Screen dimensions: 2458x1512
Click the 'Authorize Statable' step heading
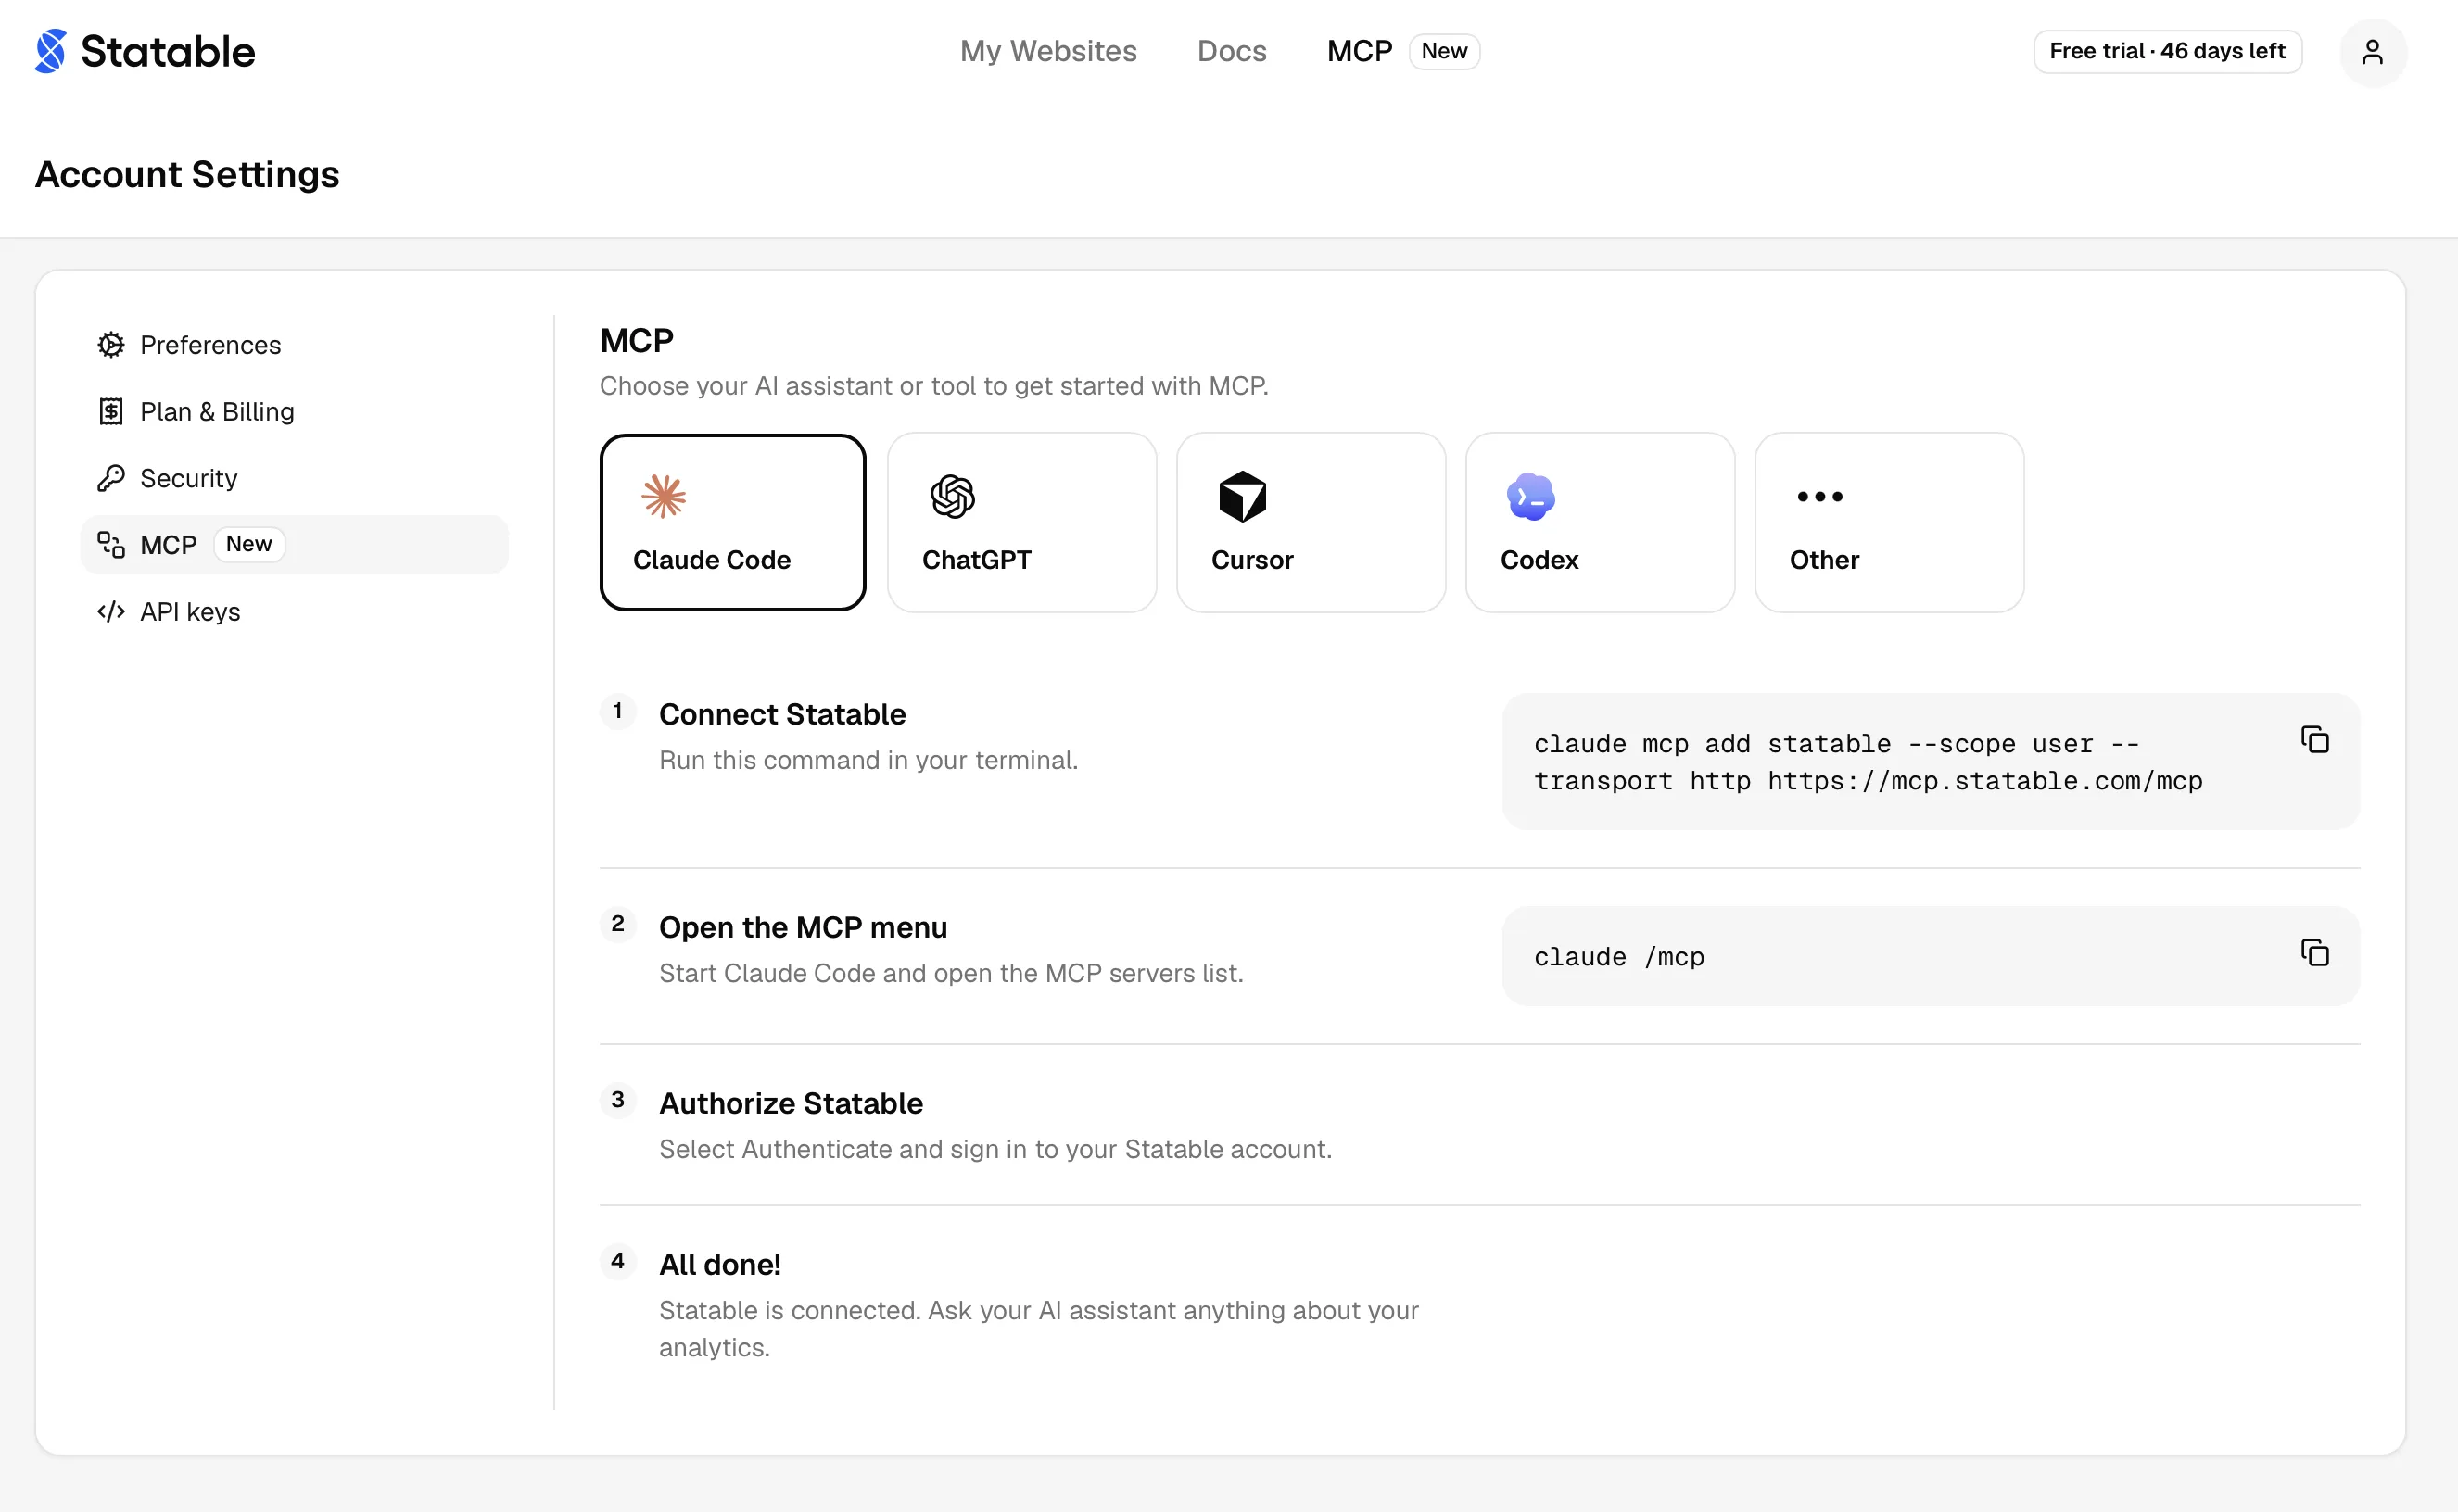[x=792, y=1103]
